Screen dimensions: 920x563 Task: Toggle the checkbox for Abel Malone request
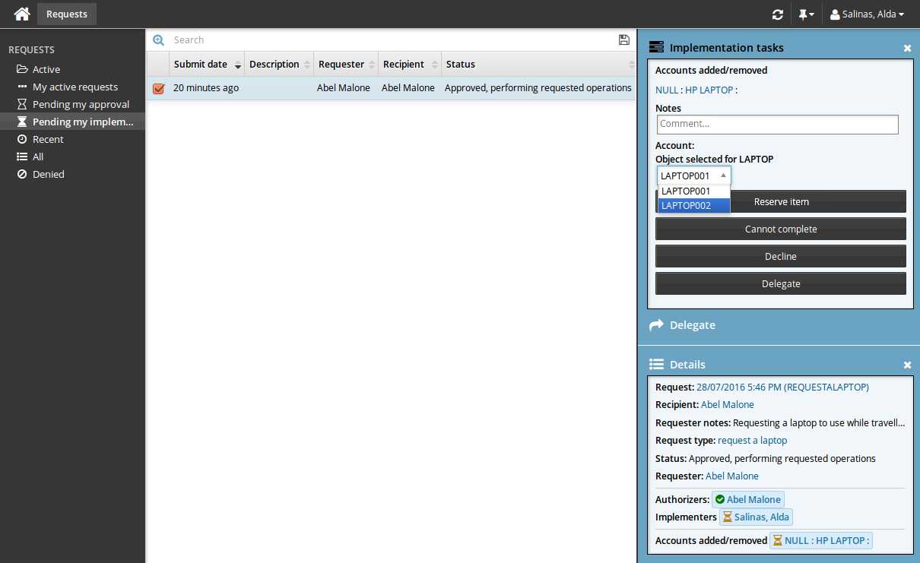[x=158, y=88]
